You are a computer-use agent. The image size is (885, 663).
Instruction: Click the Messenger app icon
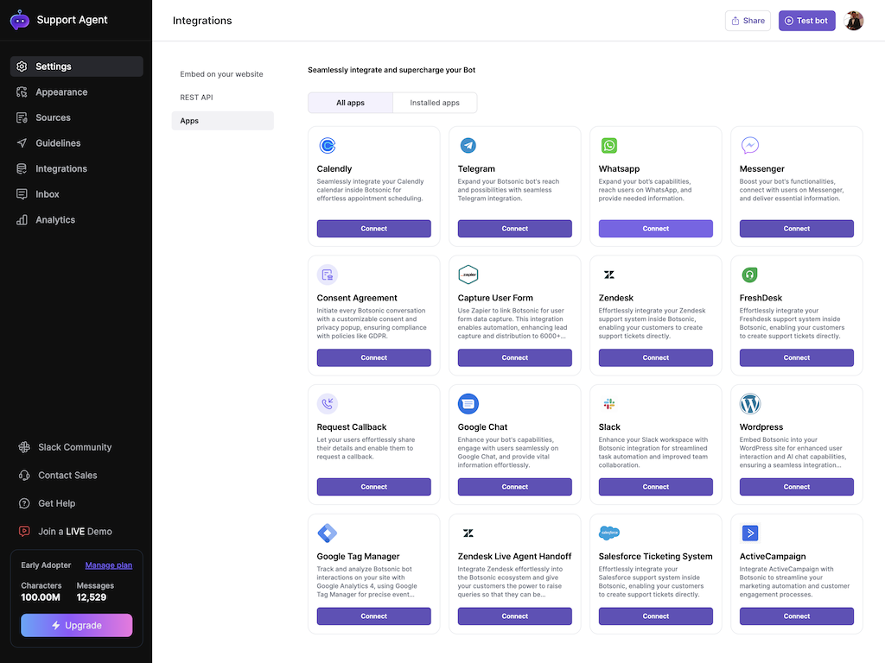pyautogui.click(x=750, y=146)
